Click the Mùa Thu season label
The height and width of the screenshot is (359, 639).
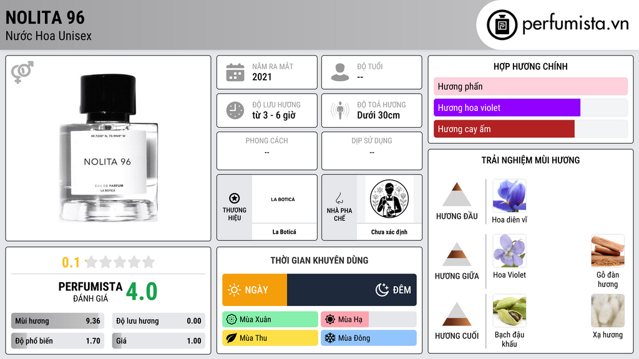click(253, 338)
